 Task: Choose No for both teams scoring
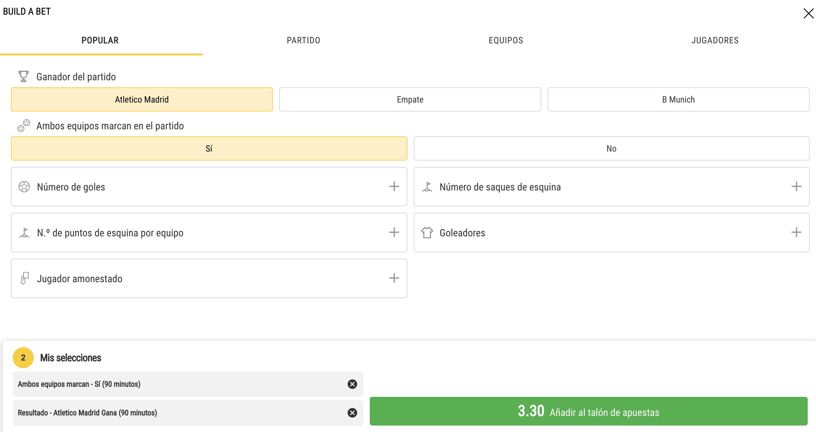click(611, 148)
